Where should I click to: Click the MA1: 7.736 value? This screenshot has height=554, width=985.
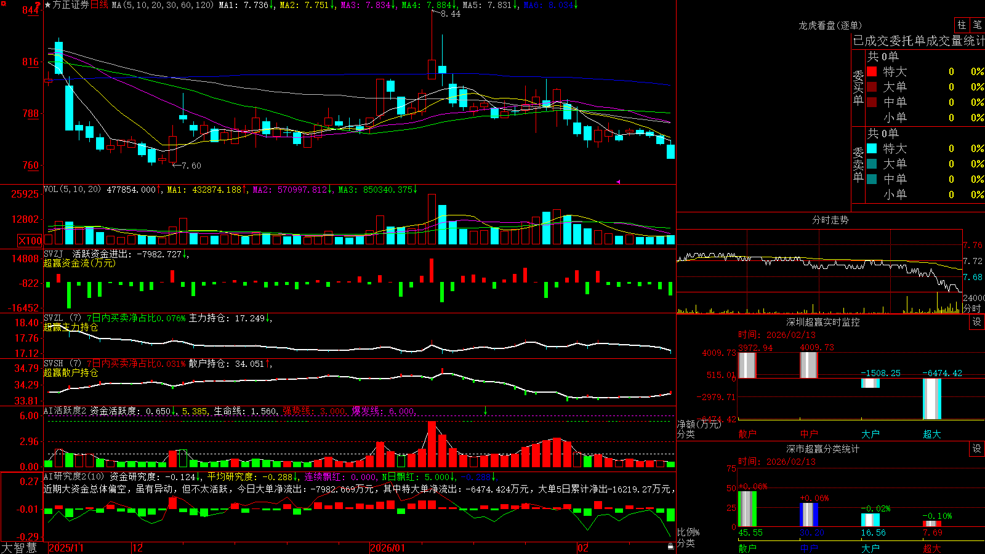[x=244, y=5]
